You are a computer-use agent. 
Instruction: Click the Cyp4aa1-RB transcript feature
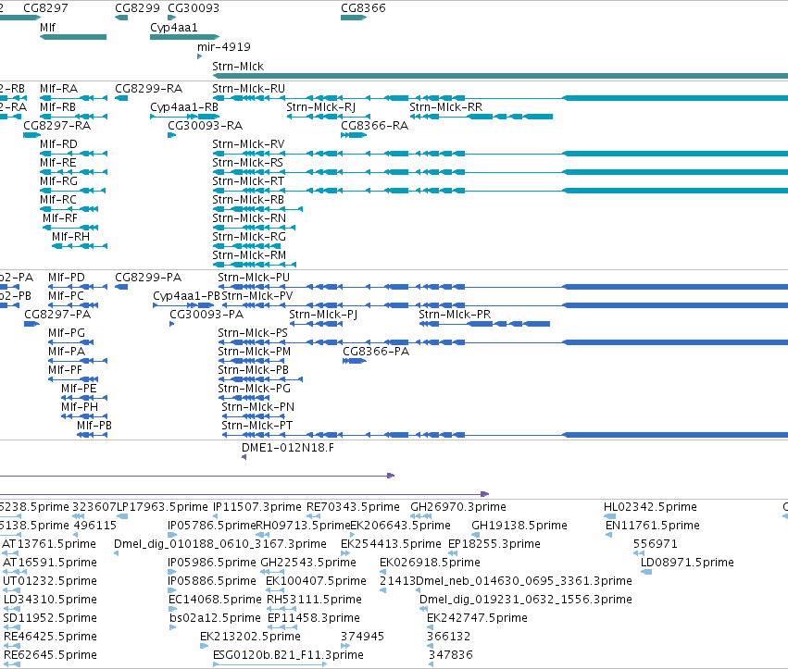click(x=185, y=117)
